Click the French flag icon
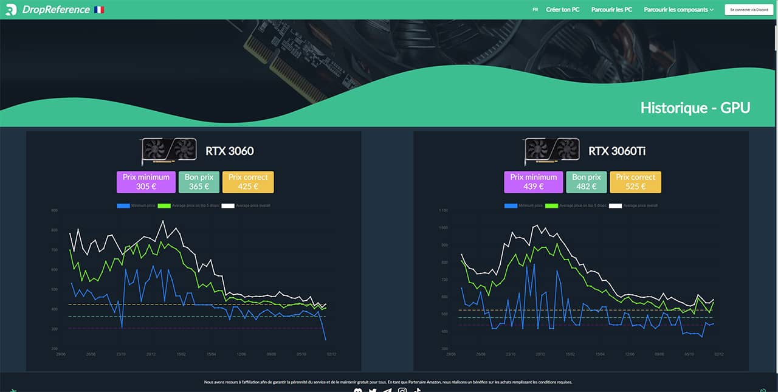Image resolution: width=778 pixels, height=392 pixels. click(98, 10)
